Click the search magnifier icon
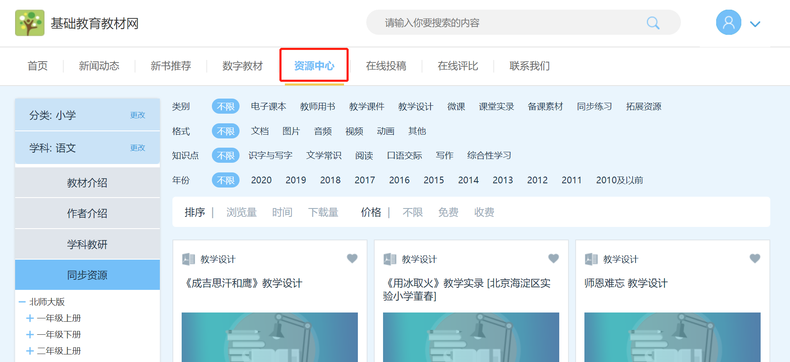 pos(652,23)
